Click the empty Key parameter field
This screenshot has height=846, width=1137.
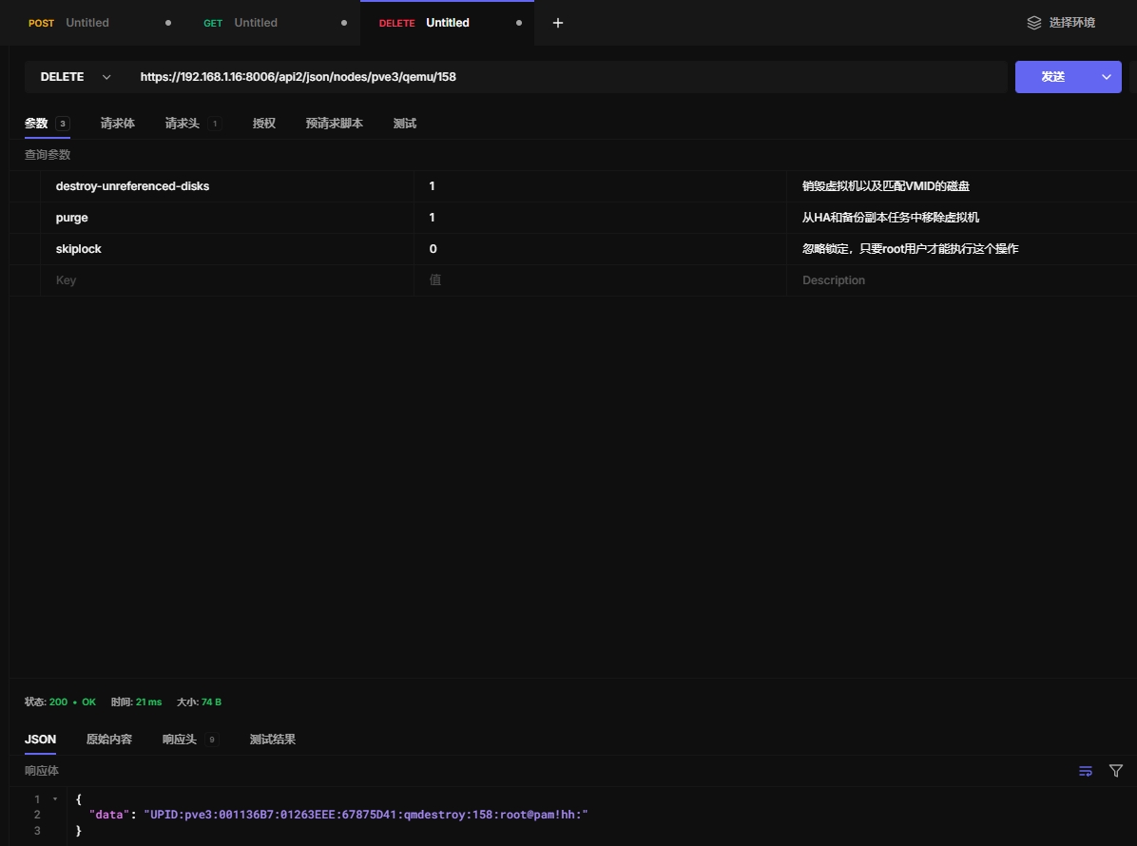(x=226, y=280)
